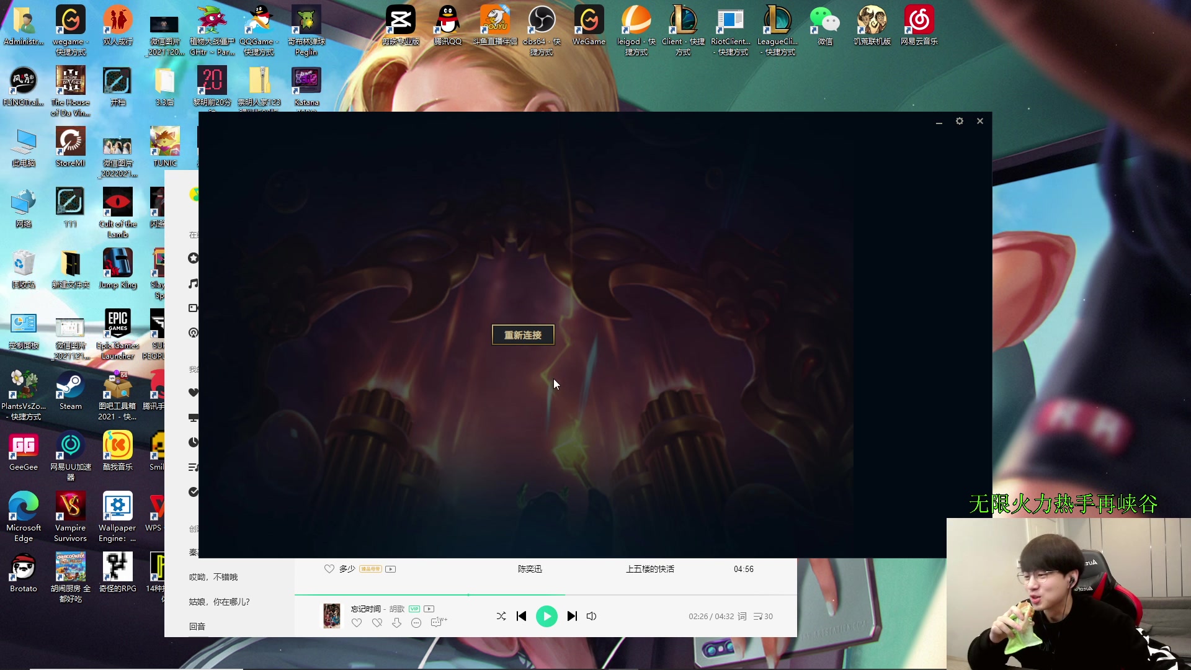
Task: Toggle shuffle playback mode
Action: tap(501, 616)
